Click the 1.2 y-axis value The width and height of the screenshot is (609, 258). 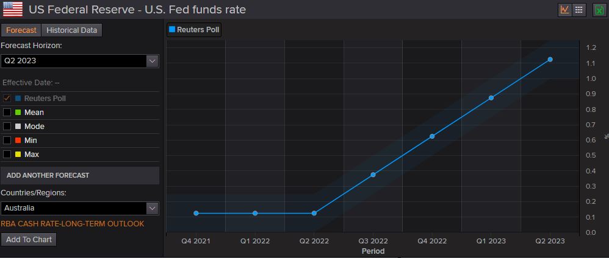click(x=591, y=47)
